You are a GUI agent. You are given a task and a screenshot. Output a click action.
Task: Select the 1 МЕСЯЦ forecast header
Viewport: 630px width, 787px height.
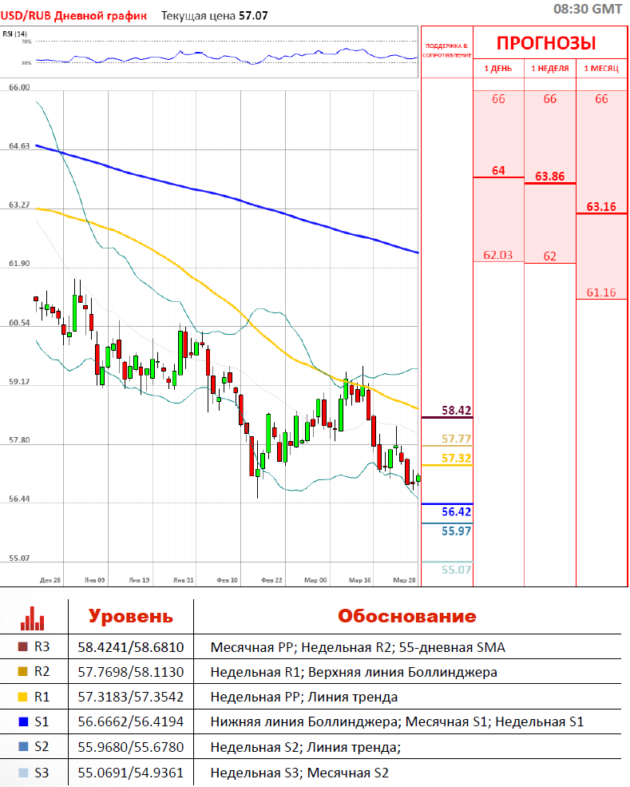[602, 69]
